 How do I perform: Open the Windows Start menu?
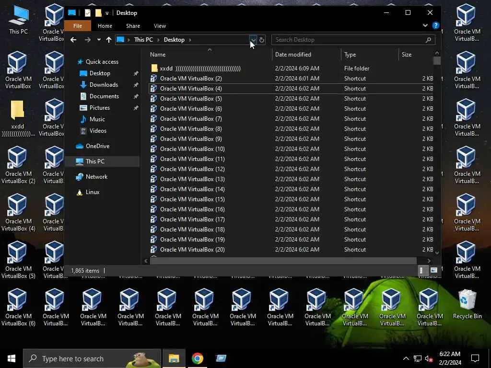[x=12, y=358]
